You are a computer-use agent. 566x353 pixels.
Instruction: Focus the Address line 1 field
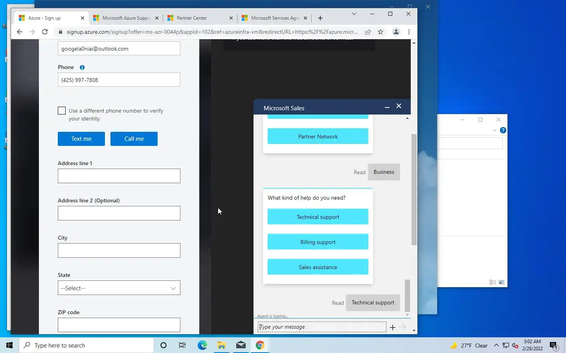click(119, 176)
